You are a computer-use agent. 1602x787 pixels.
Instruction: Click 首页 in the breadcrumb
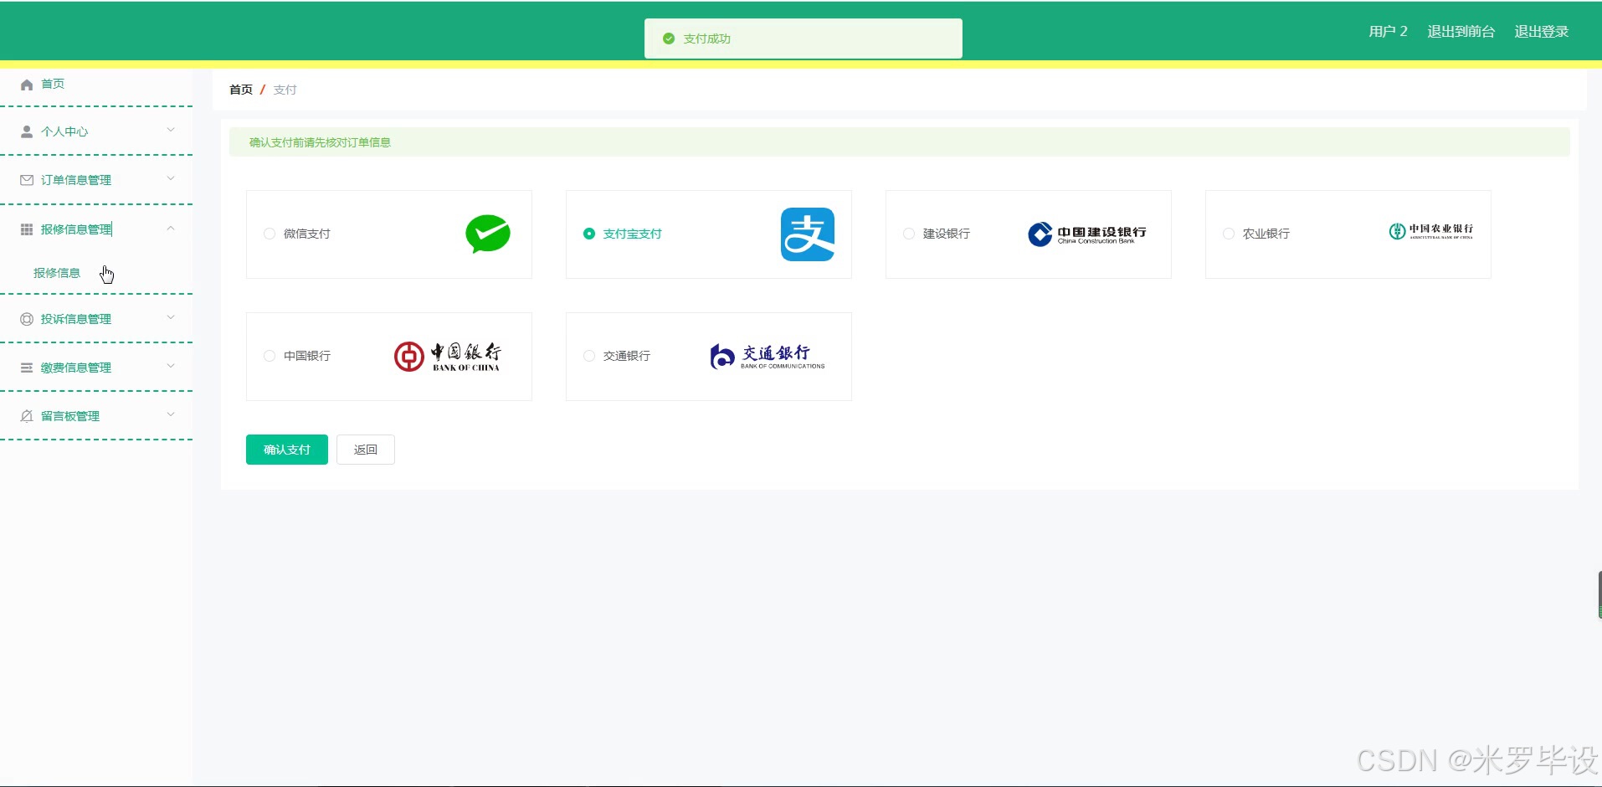pos(241,90)
